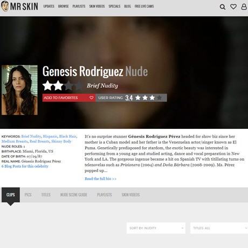The height and width of the screenshot is (248, 248).
Task: Switch to the Titles tab
Action: coord(46,195)
